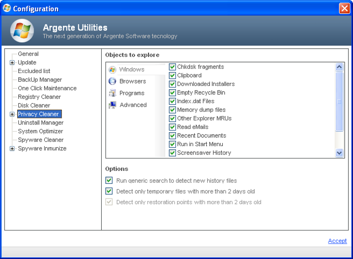Switch to the Windows objects category
This screenshot has height=259, width=353.
132,69
